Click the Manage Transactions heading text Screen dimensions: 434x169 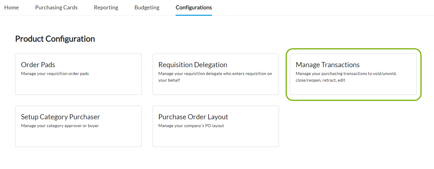coord(328,65)
